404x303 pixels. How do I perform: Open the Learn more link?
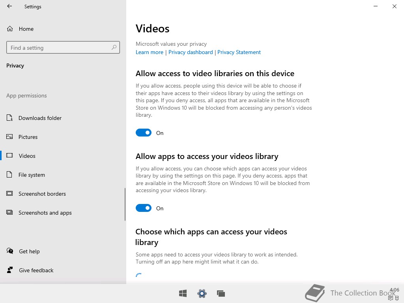[150, 52]
